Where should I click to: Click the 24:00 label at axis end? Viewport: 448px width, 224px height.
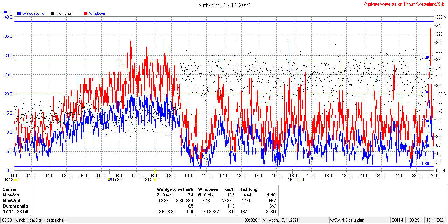434,175
